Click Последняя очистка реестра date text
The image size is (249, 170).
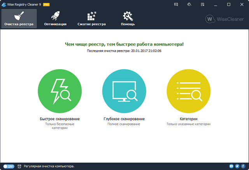click(124, 51)
